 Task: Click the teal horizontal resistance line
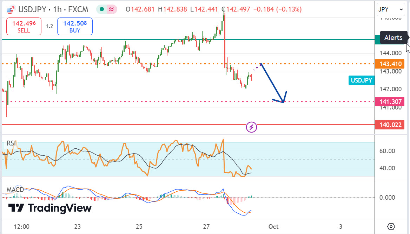(140, 40)
